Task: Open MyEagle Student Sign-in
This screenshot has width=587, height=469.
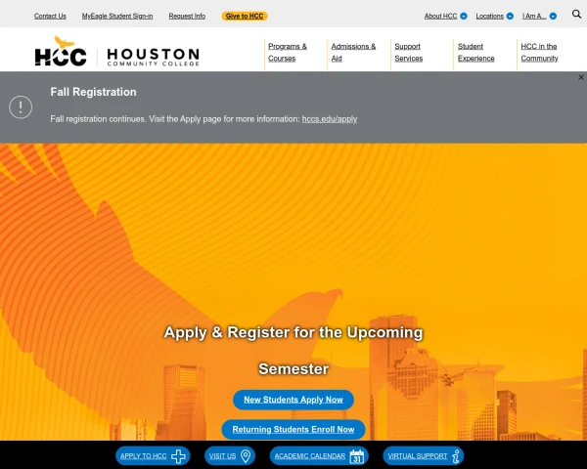Action: pyautogui.click(x=117, y=16)
